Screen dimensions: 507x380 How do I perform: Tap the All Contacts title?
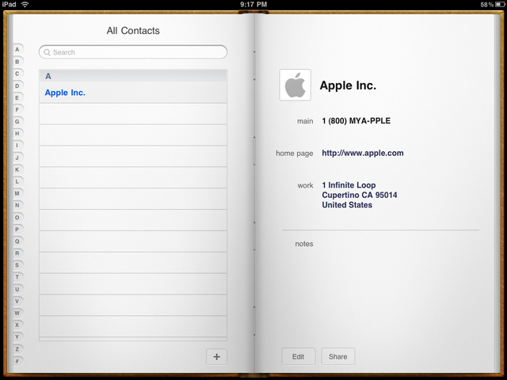(x=133, y=31)
